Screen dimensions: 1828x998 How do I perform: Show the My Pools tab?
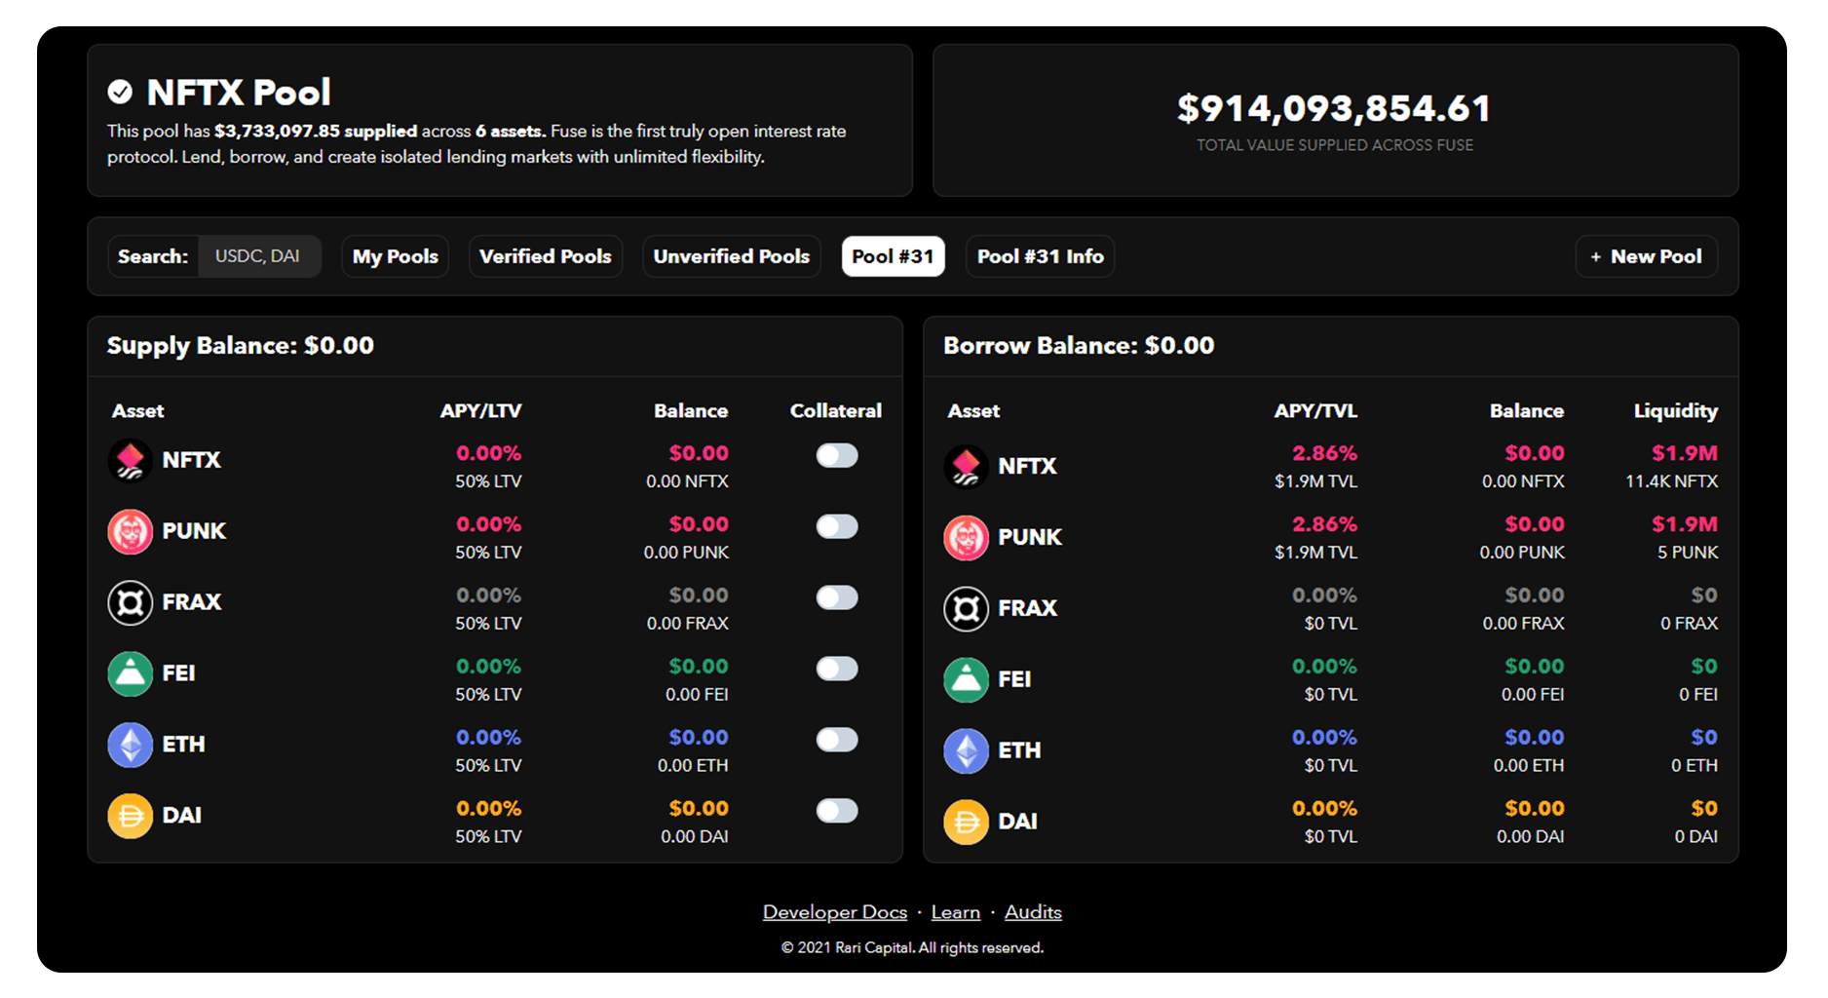pos(395,256)
